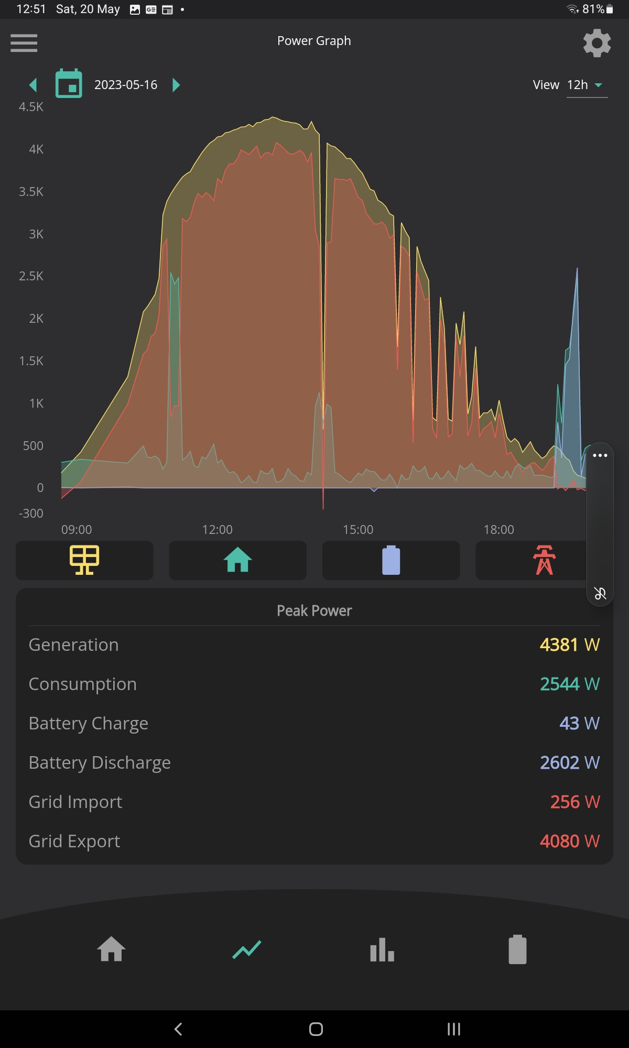Toggle home consumption series
The height and width of the screenshot is (1048, 629).
pyautogui.click(x=238, y=560)
